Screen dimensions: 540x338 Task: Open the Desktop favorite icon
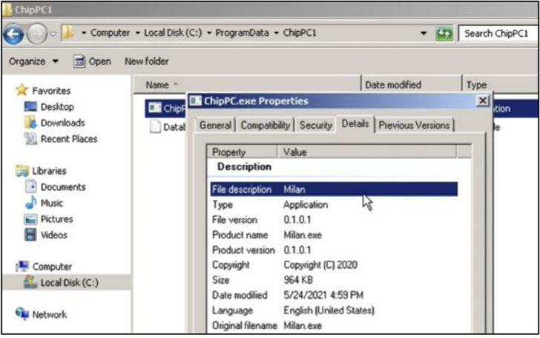(56, 107)
